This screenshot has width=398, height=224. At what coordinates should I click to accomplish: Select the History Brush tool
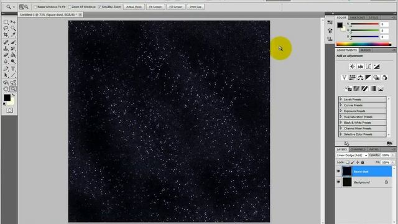pyautogui.click(x=13, y=49)
